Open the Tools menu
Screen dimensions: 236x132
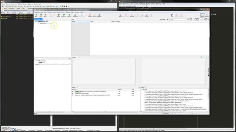73,12
